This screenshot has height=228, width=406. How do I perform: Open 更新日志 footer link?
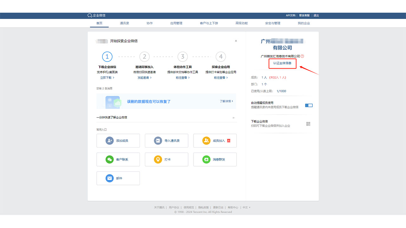click(218, 207)
